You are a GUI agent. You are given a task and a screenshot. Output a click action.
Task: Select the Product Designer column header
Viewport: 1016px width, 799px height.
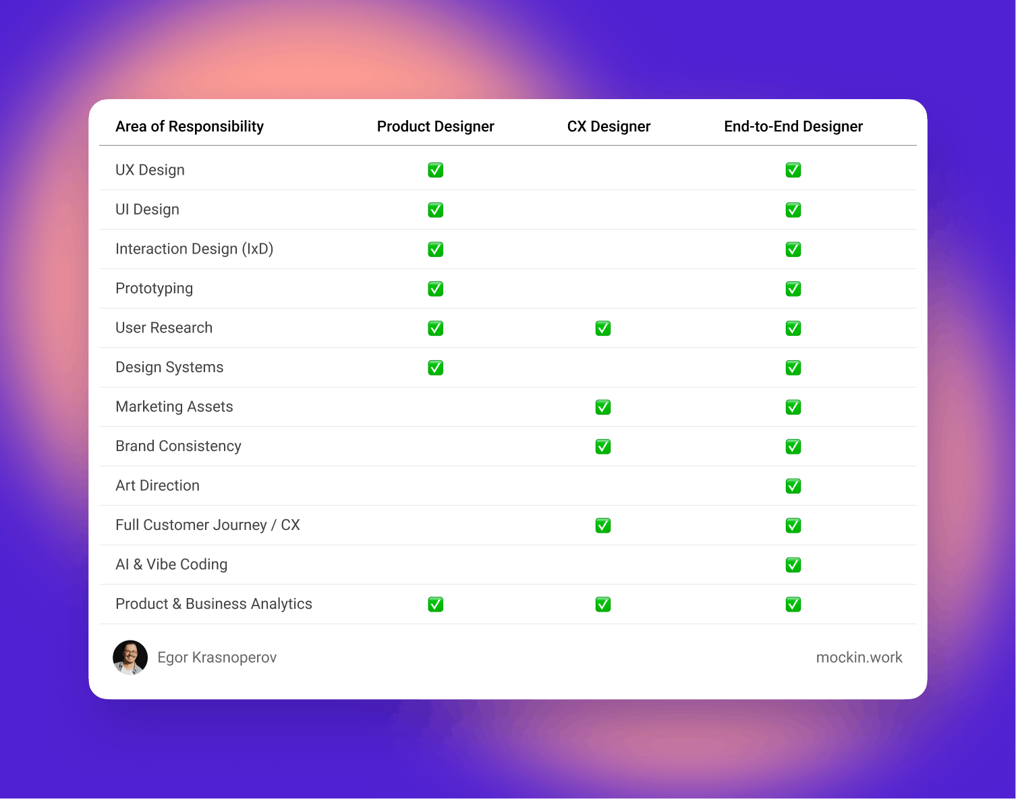coord(436,127)
